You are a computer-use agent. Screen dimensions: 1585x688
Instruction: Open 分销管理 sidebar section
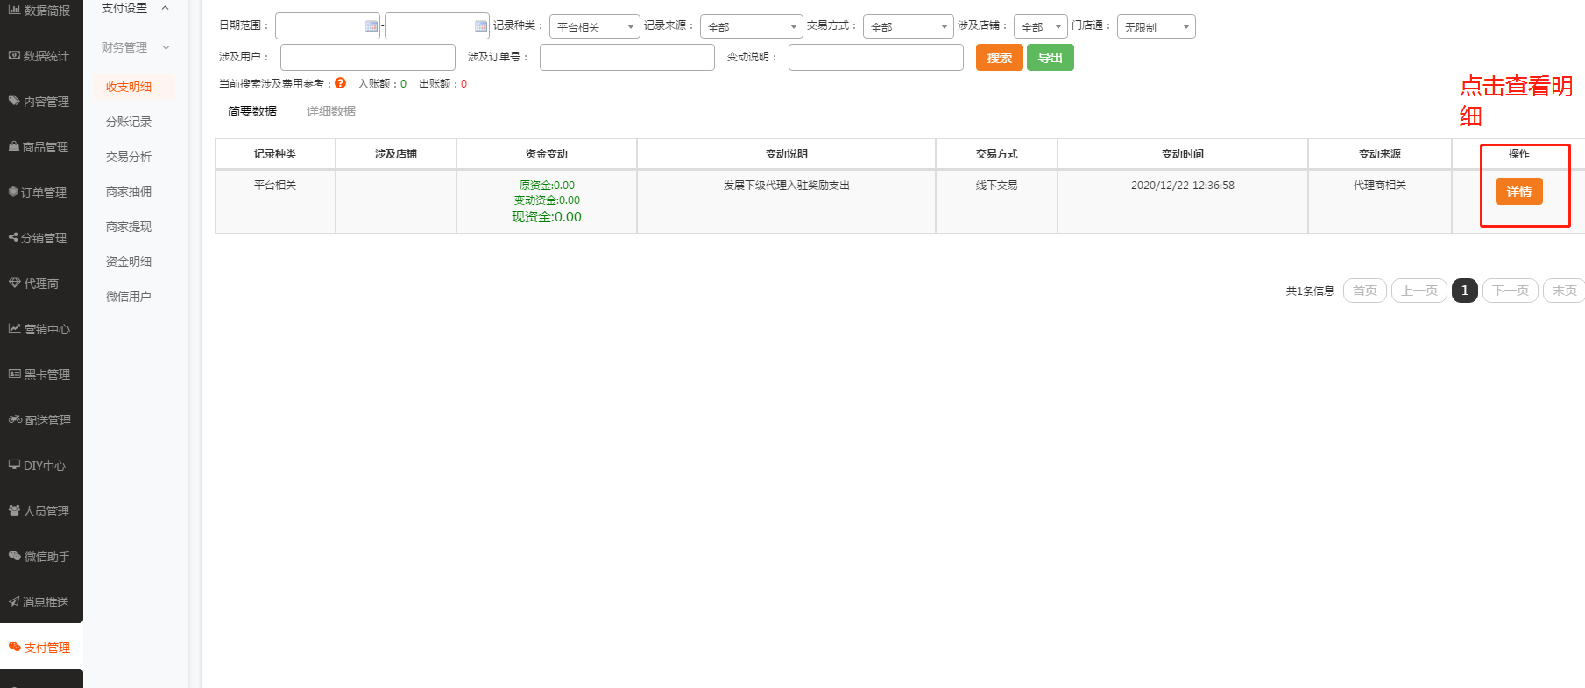(x=41, y=238)
